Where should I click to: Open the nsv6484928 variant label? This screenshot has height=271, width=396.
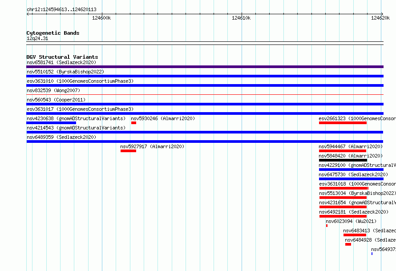coord(370,240)
